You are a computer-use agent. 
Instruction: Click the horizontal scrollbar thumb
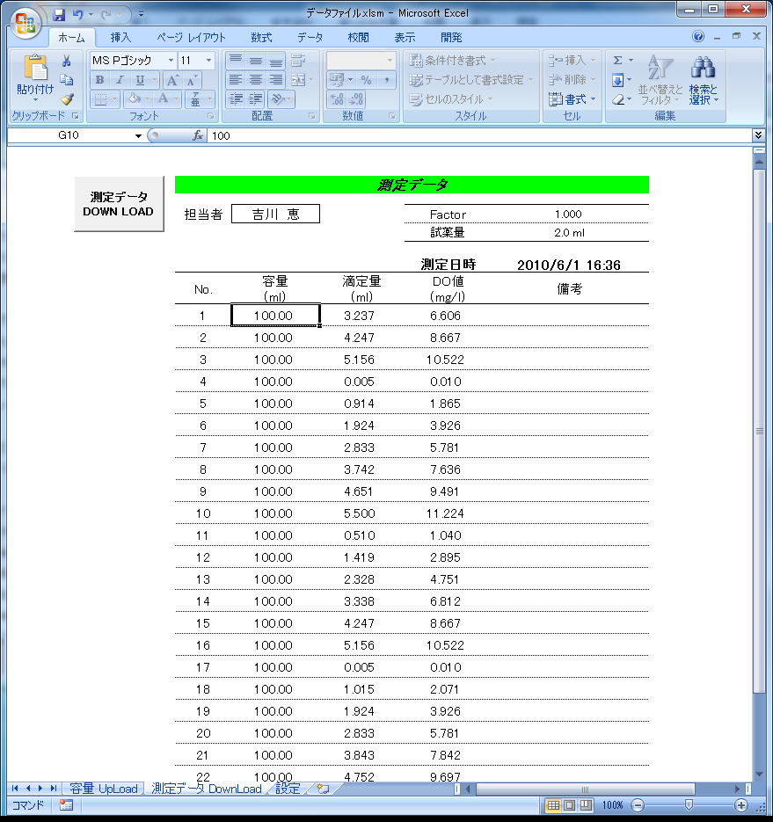(x=586, y=789)
